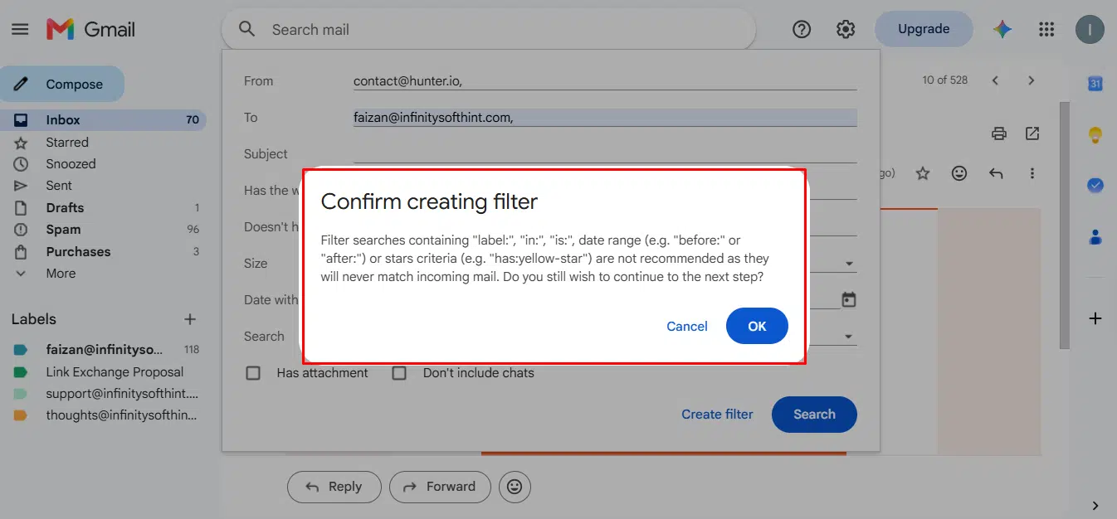Open the Google apps grid
The width and height of the screenshot is (1117, 519).
tap(1046, 29)
